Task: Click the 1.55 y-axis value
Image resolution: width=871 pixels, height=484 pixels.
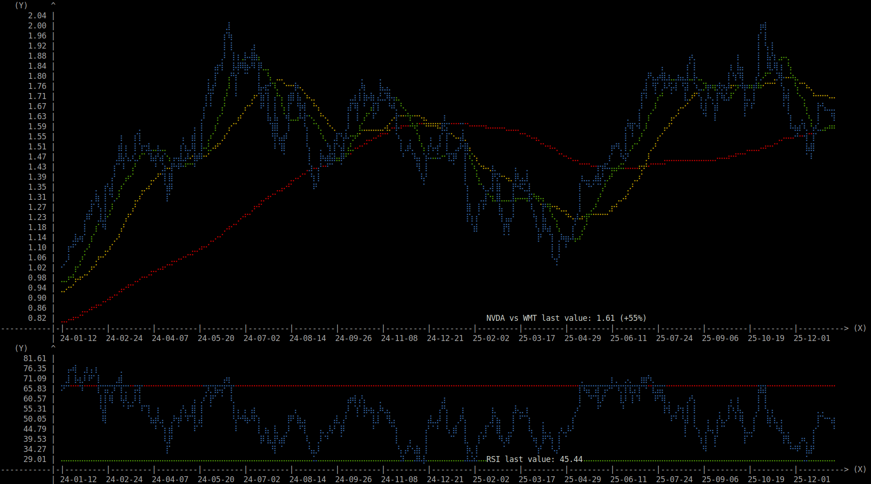Action: (37, 137)
